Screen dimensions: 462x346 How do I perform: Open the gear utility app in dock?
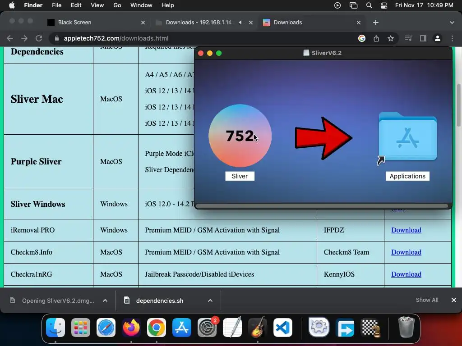319,328
